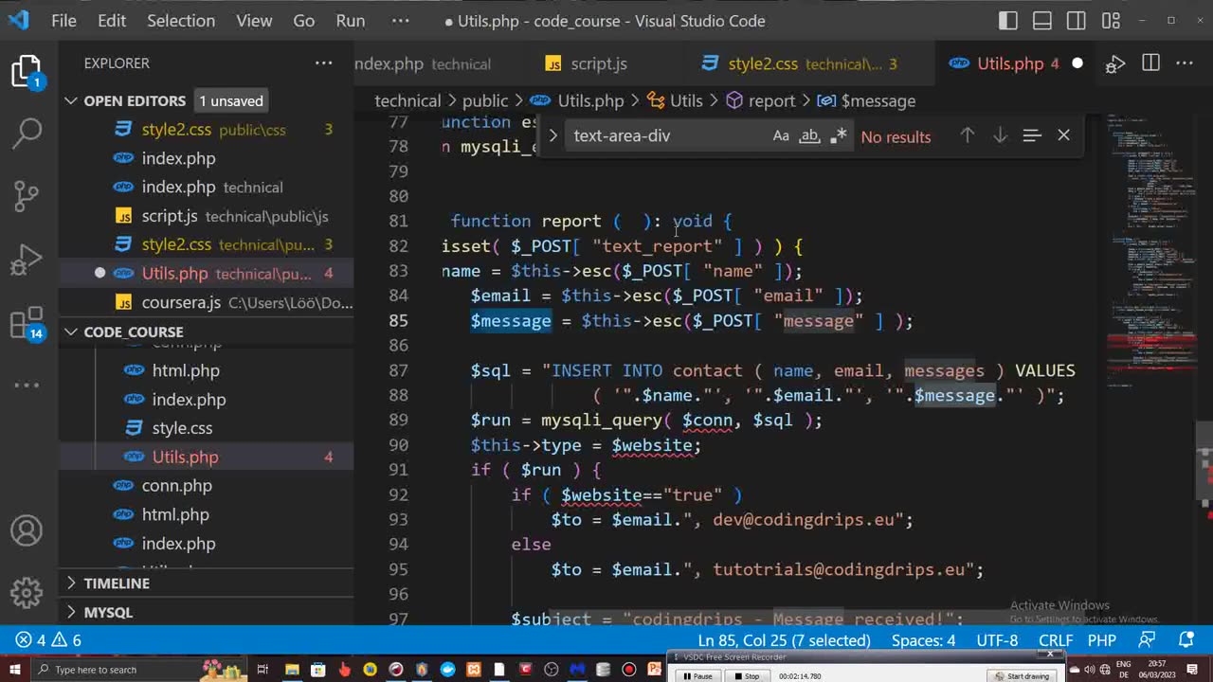Screen dimensions: 1213x682
Task: Toggle Match Case in find widget
Action: [781, 135]
